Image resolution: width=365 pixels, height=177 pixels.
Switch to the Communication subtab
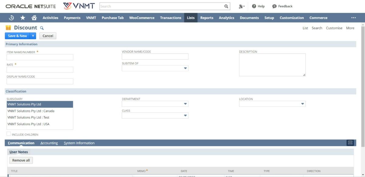21,143
